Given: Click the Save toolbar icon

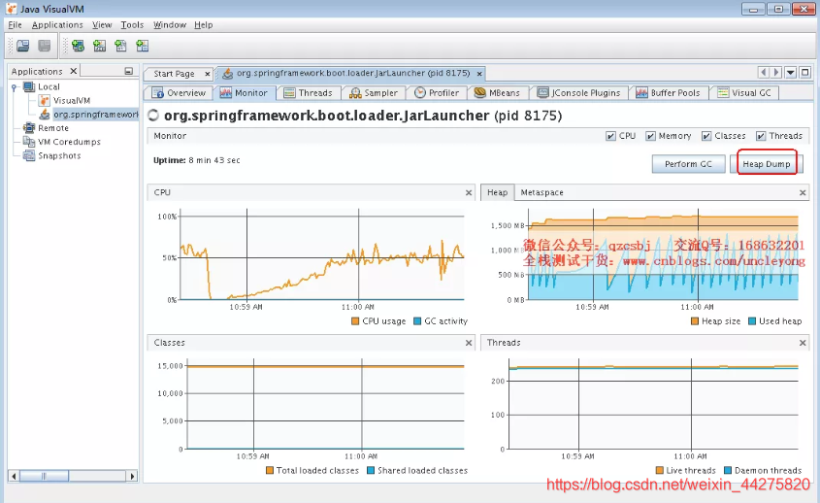Looking at the screenshot, I should 45,46.
